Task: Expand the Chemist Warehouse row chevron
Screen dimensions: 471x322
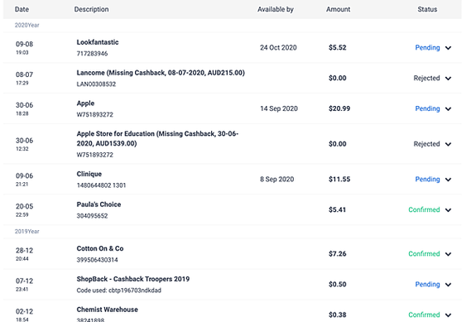Action: pos(448,315)
